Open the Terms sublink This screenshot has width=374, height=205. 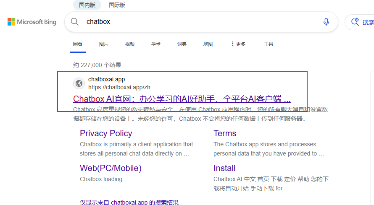225,133
